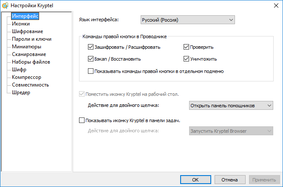The height and width of the screenshot is (187, 283).
Task: Toggle the Уничтожить checkbox
Action: (187, 59)
